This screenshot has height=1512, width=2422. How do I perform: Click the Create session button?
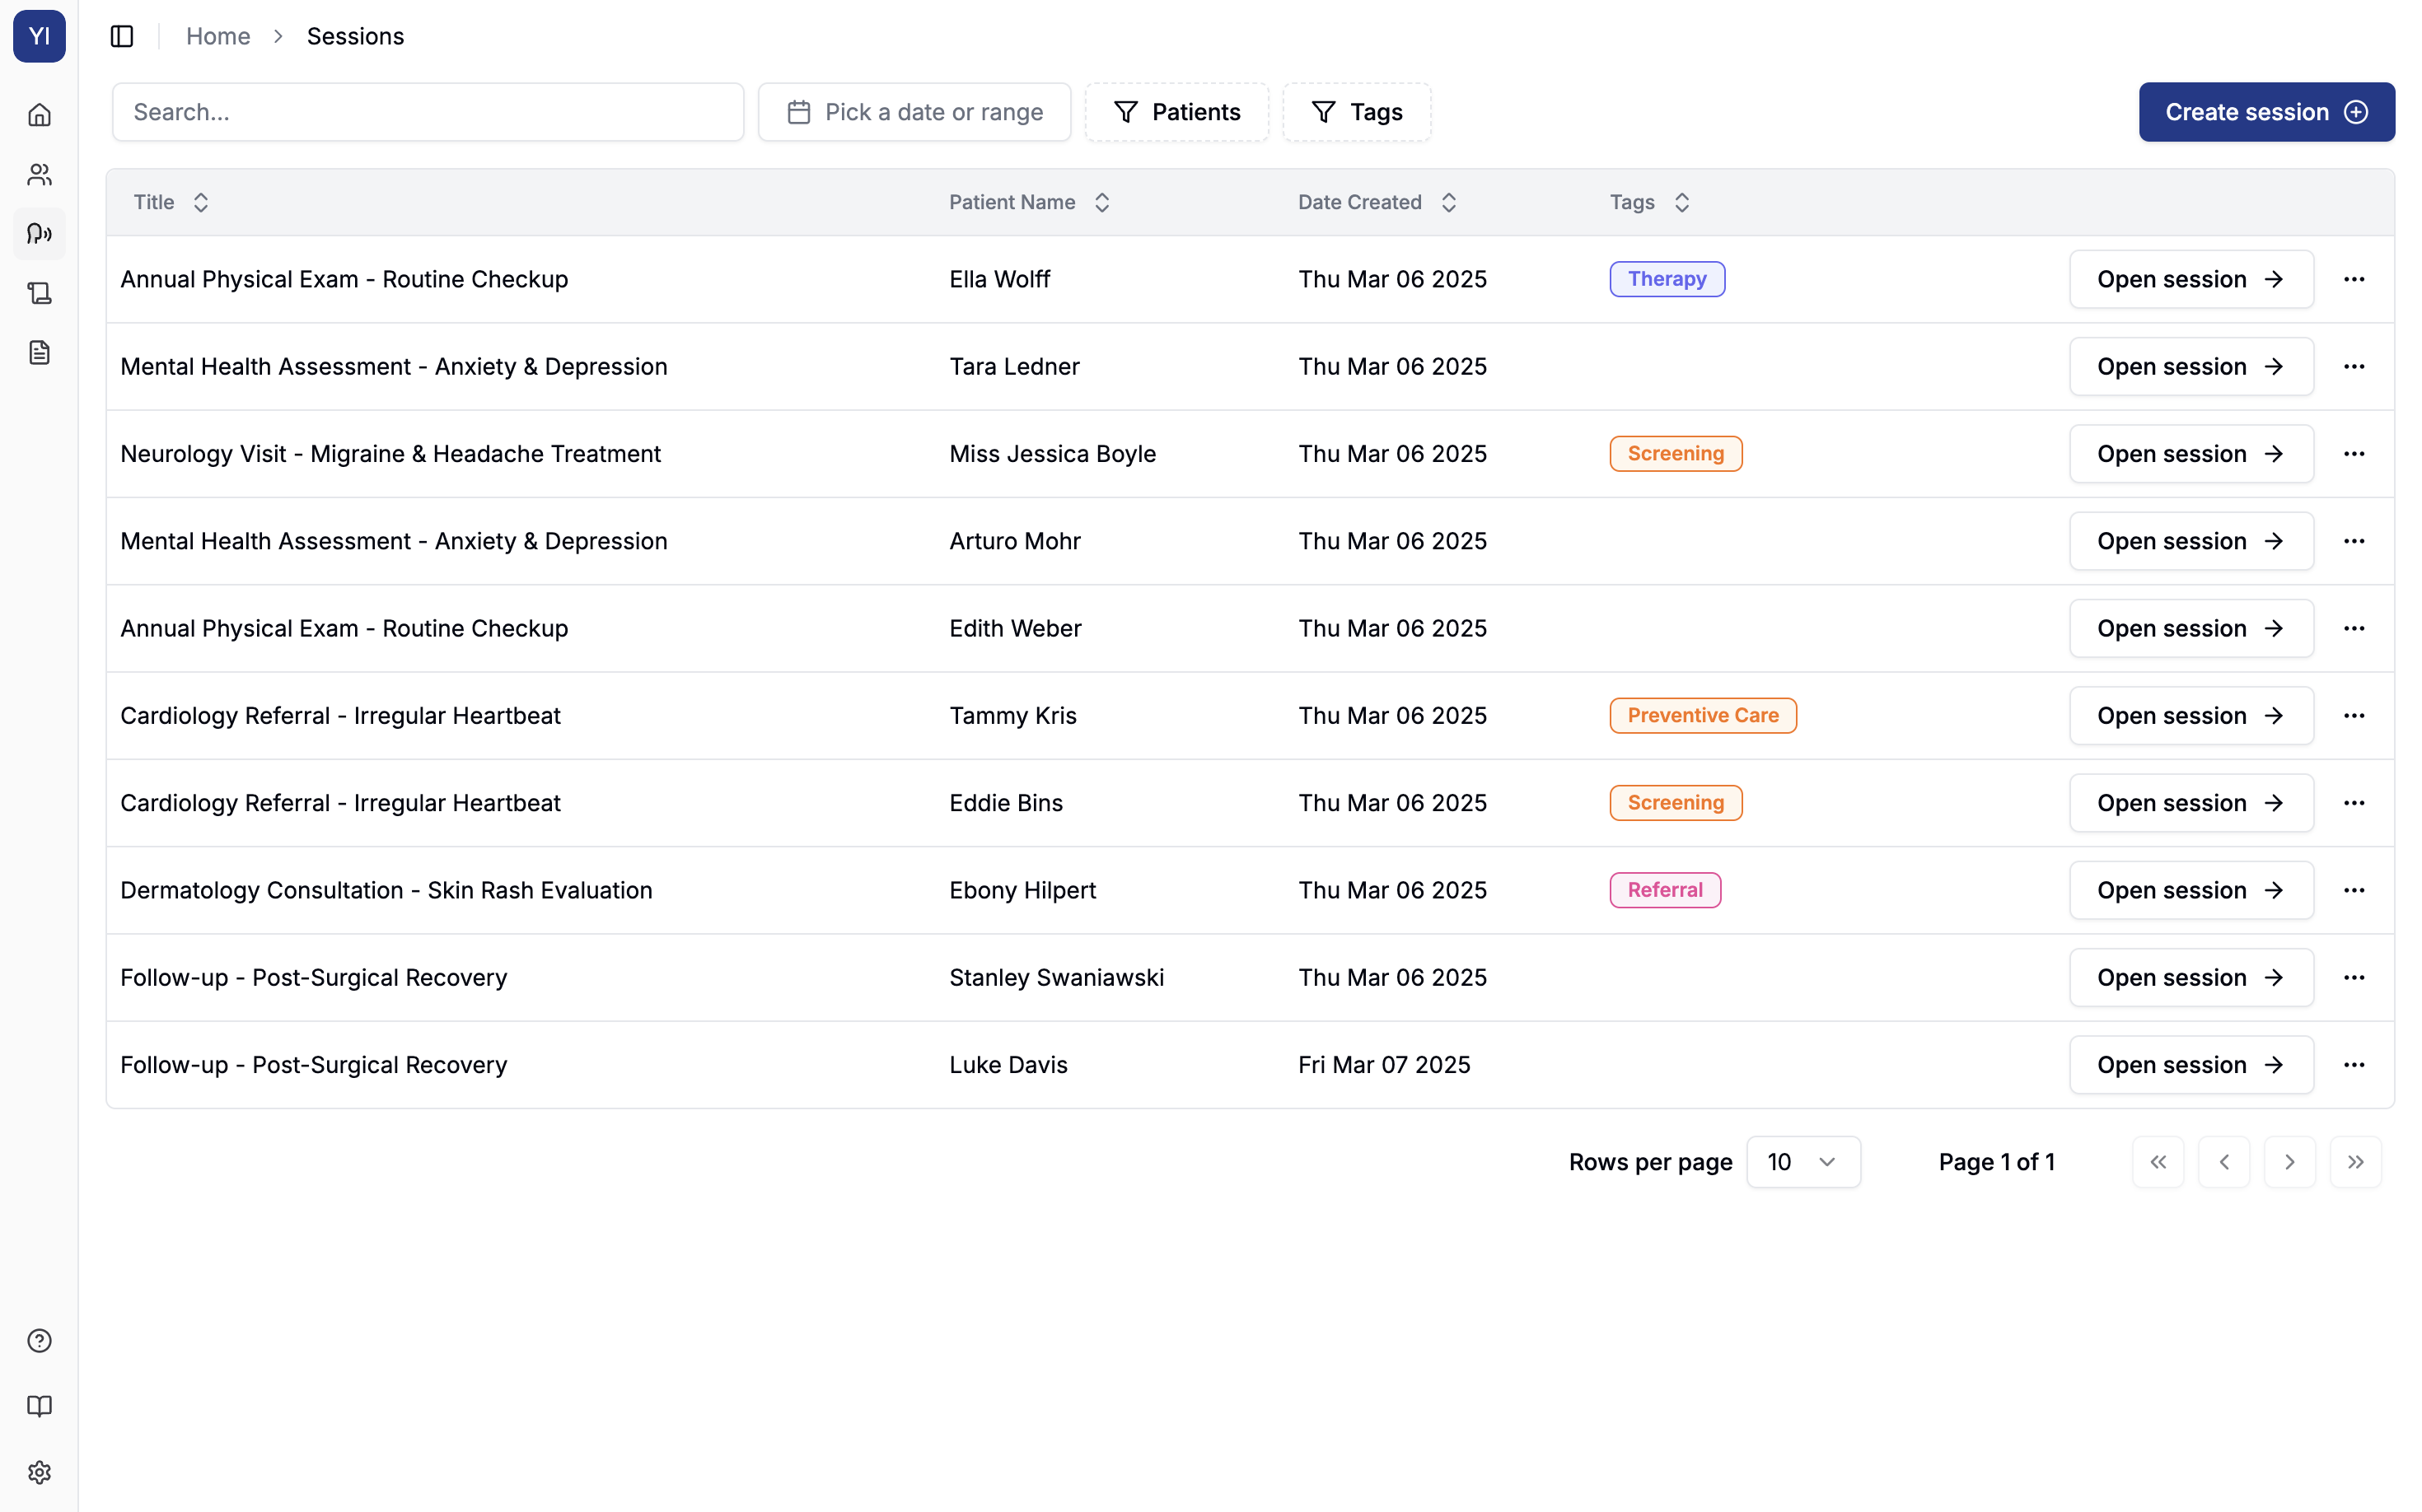(x=2266, y=112)
